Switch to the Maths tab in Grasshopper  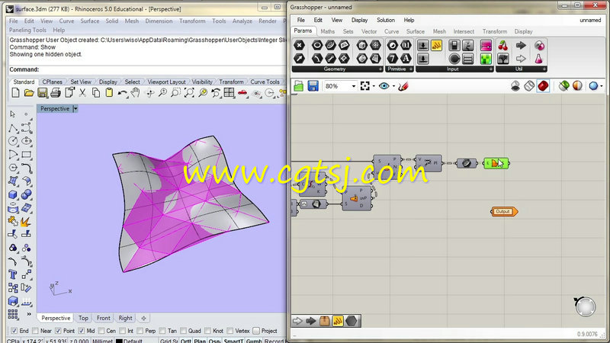tap(327, 31)
